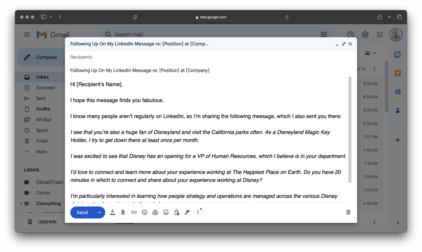422x252 pixels.
Task: Reload the mail.google.com page
Action: 287,17
